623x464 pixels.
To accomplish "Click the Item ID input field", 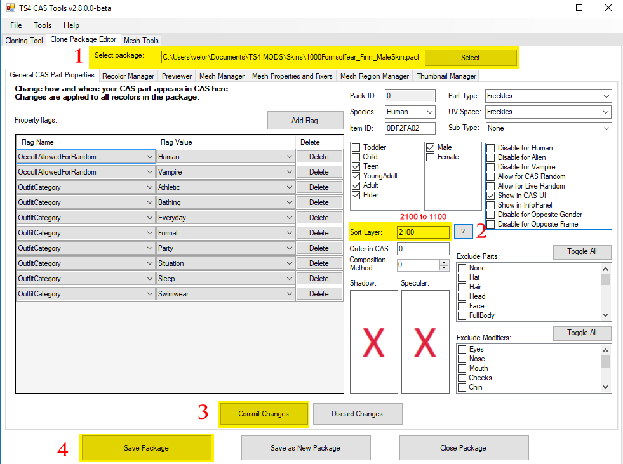I will click(x=410, y=128).
